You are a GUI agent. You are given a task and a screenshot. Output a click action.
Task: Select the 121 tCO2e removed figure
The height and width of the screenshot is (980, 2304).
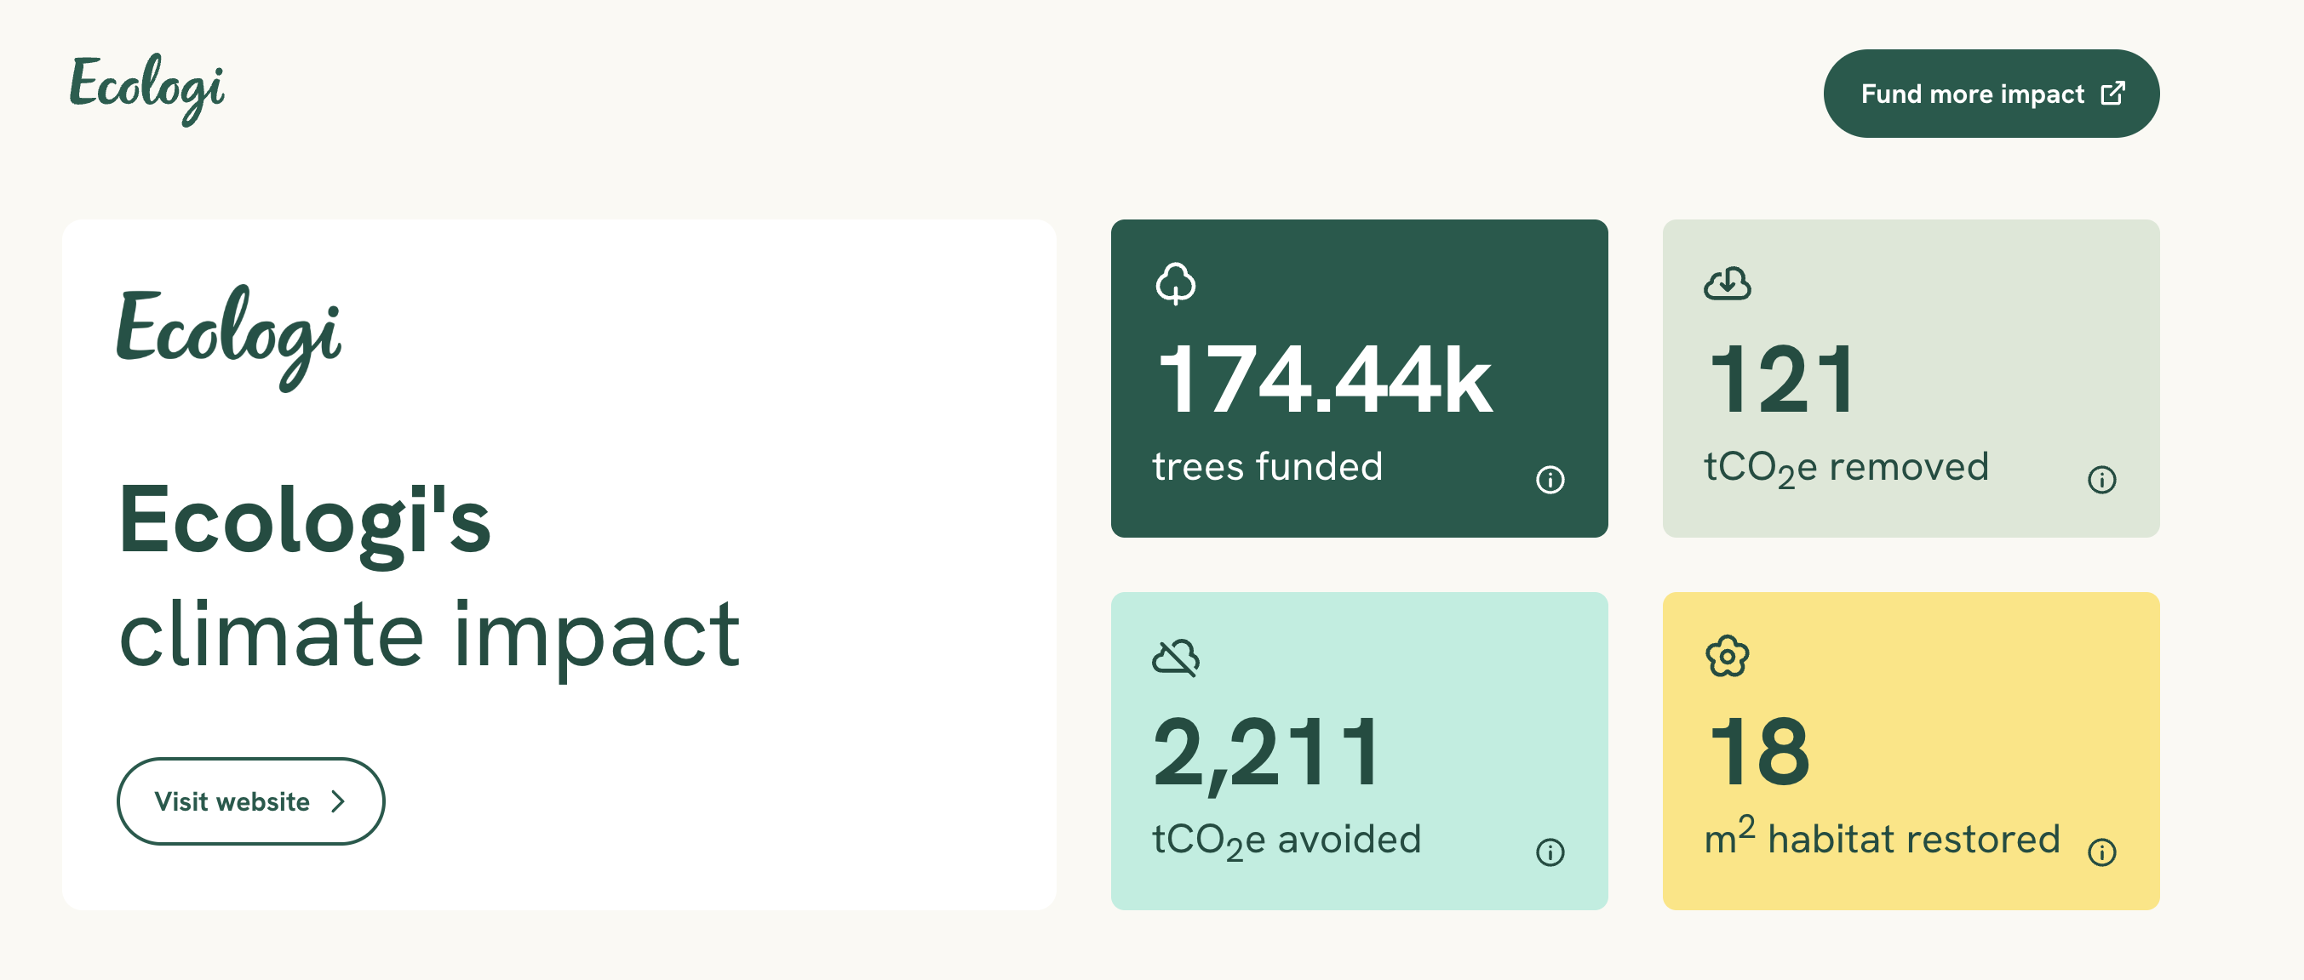click(x=1783, y=381)
